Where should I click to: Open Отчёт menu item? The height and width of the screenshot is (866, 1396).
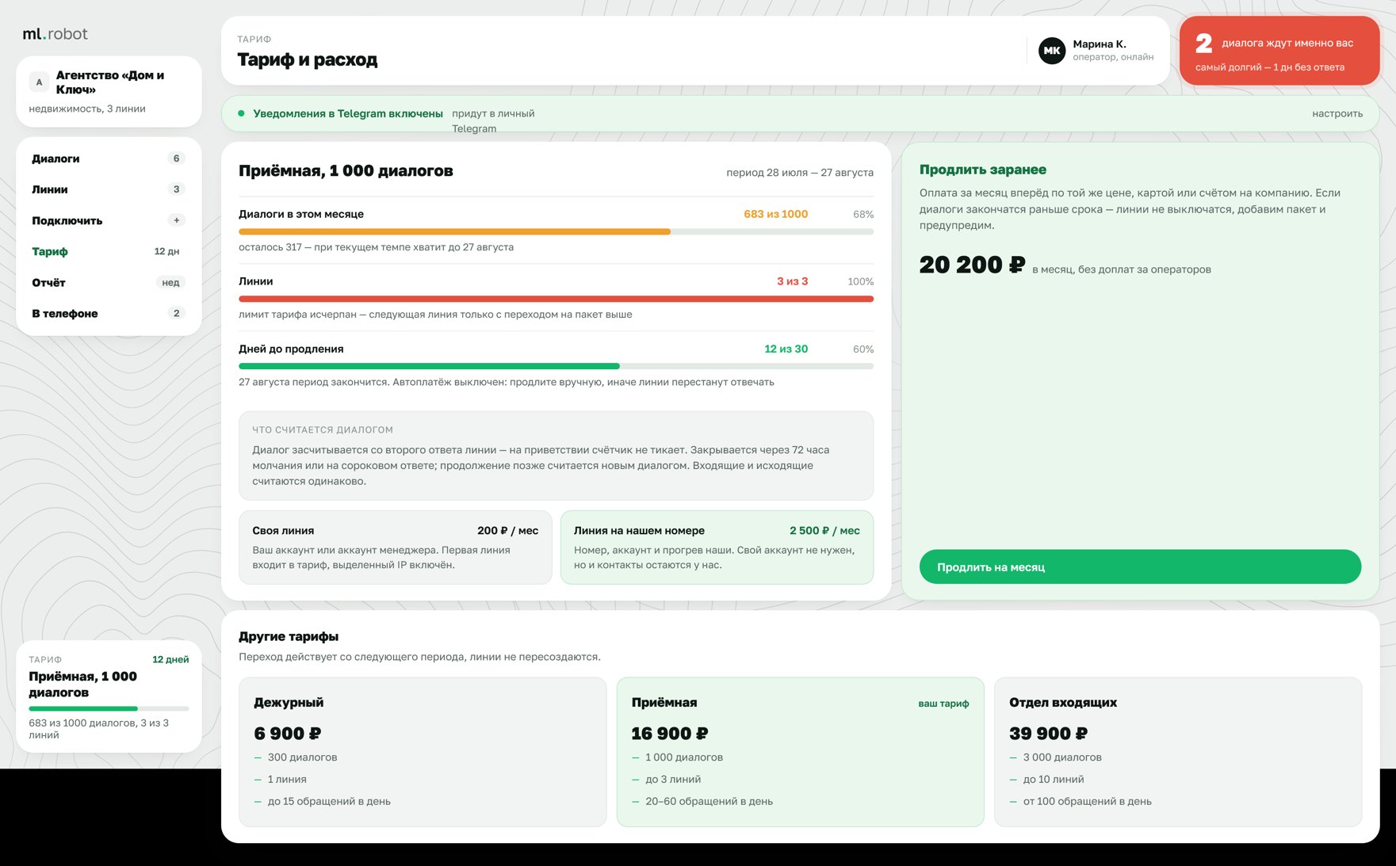[x=109, y=283]
